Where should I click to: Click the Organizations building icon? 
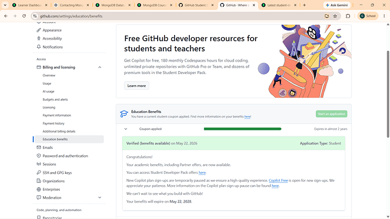[38, 181]
